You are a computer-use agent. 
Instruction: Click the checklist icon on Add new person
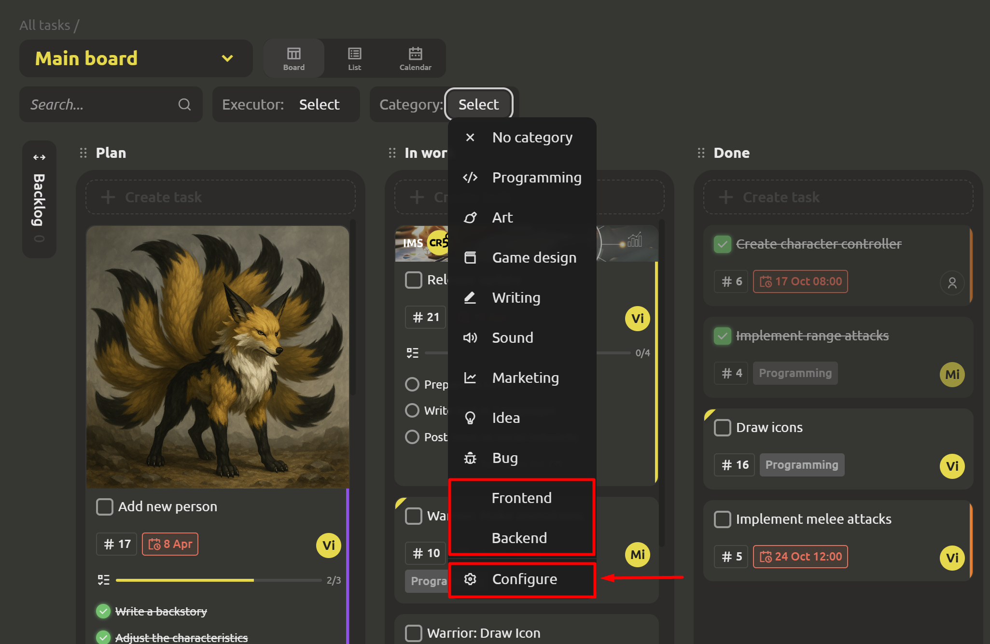tap(104, 580)
